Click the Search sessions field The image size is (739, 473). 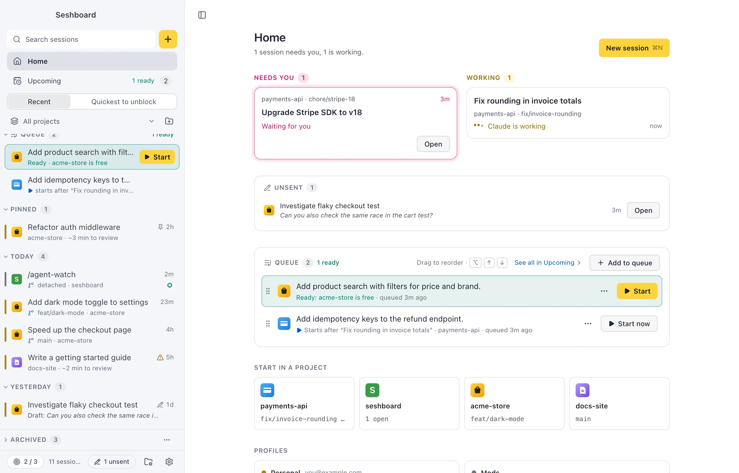pyautogui.click(x=81, y=39)
